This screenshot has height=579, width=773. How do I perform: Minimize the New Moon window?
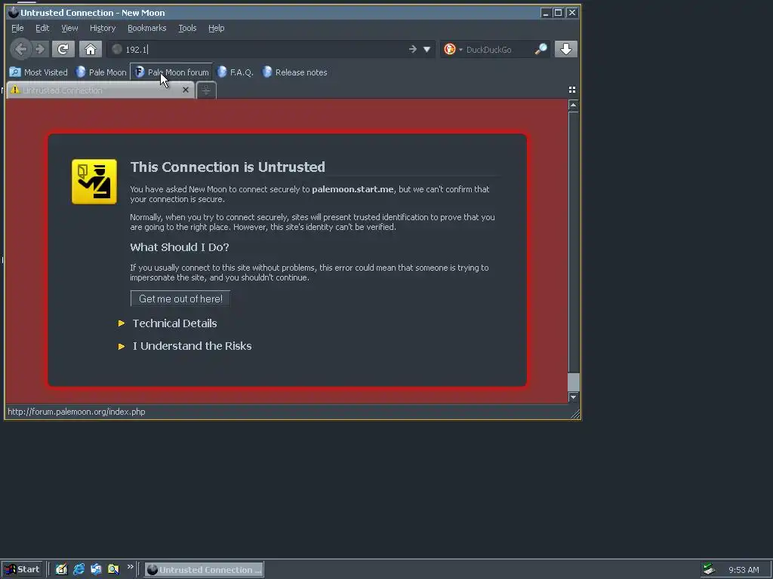545,13
